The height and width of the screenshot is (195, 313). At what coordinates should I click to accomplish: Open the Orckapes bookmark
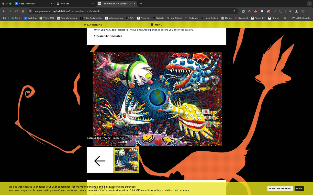191,18
